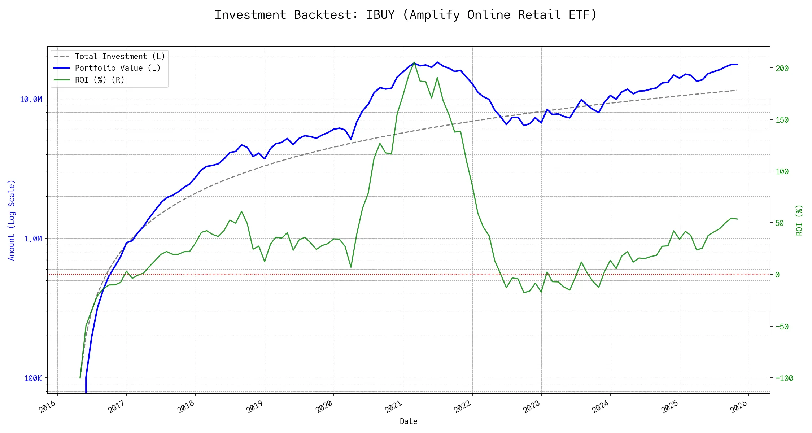The image size is (812, 433).
Task: Click the 2023 date axis label
Action: [x=532, y=407]
